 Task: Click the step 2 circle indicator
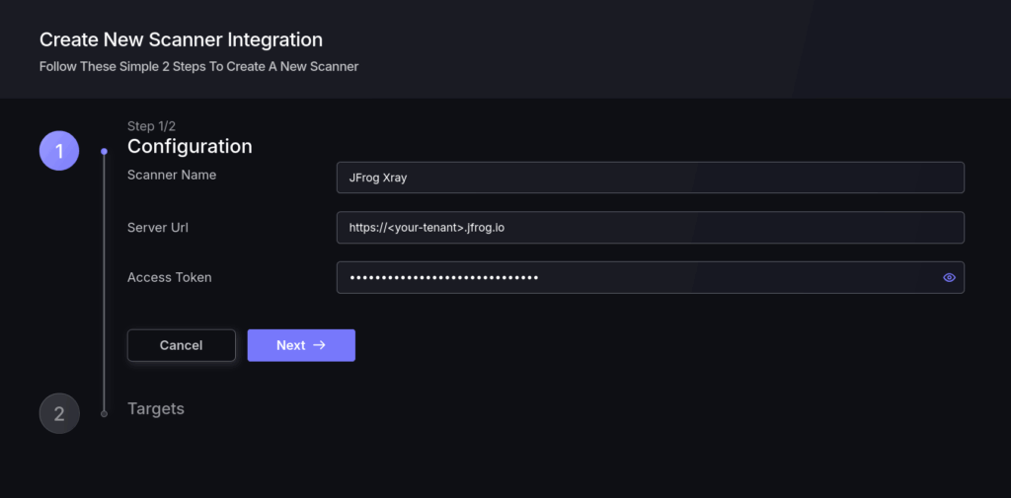pos(59,413)
